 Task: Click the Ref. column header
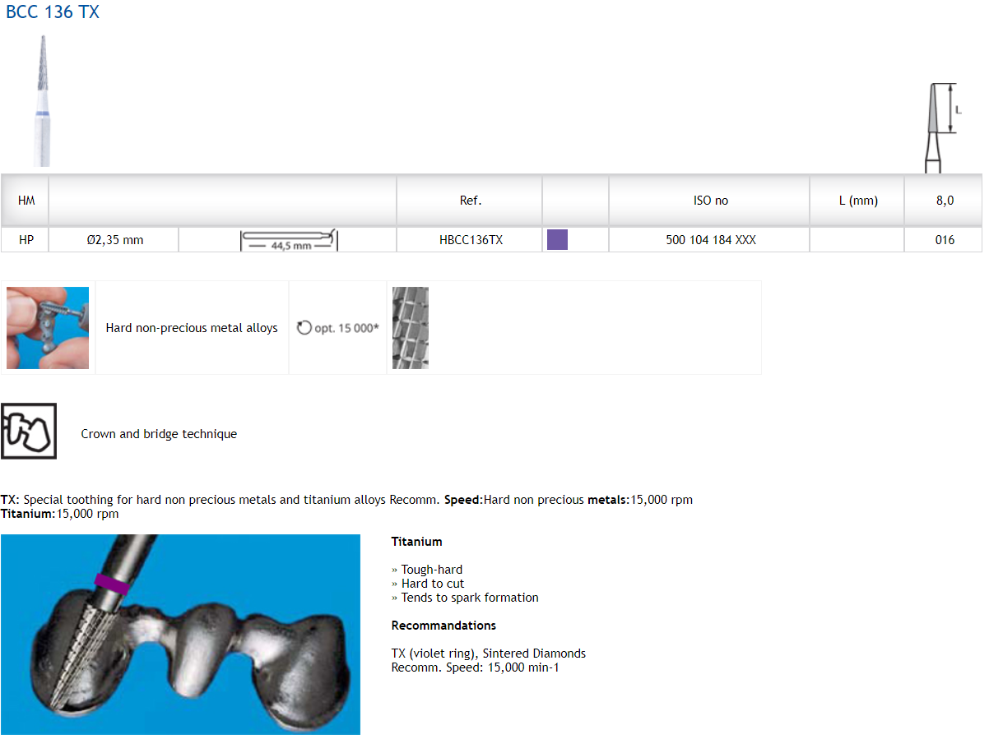click(471, 201)
